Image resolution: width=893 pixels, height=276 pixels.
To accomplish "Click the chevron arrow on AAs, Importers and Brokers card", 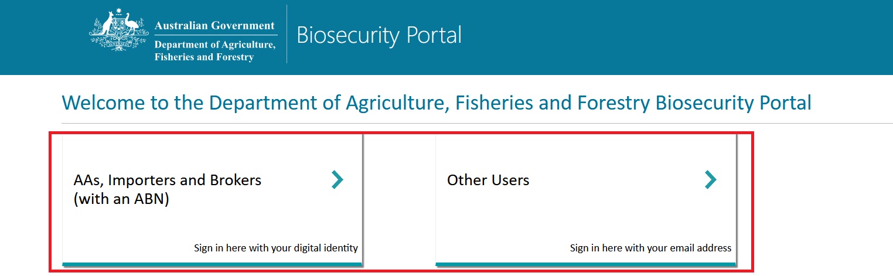I will (338, 180).
